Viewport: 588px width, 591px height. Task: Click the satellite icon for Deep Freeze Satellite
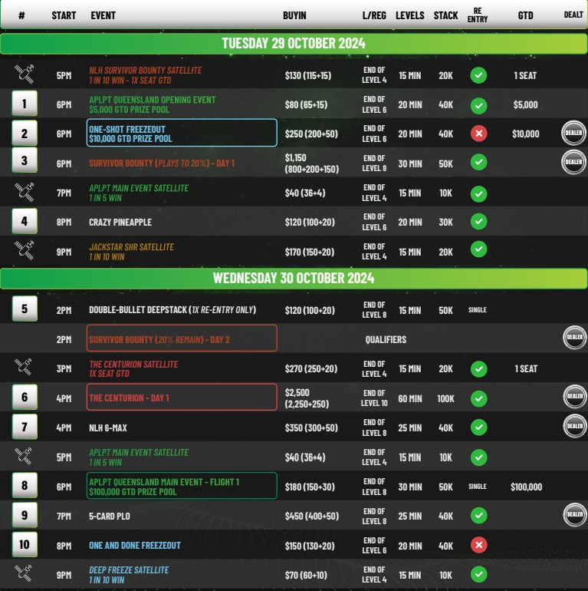(25, 574)
